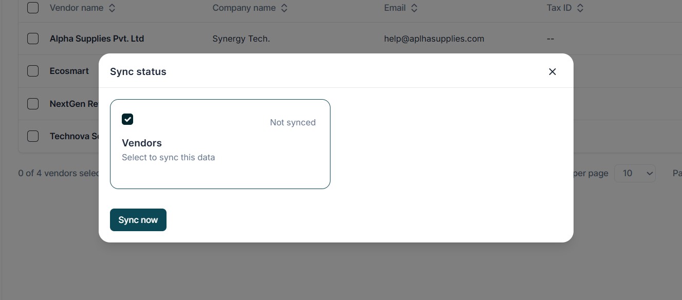Select the Ecosmart row checkbox
682x300 pixels.
pyautogui.click(x=33, y=71)
